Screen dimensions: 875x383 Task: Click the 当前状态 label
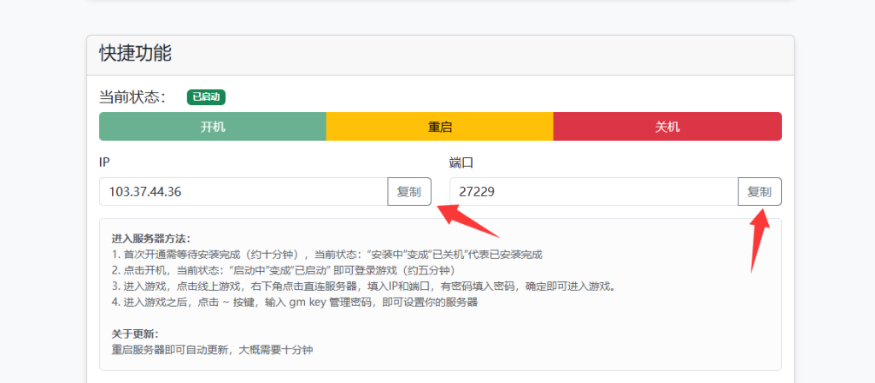(132, 97)
